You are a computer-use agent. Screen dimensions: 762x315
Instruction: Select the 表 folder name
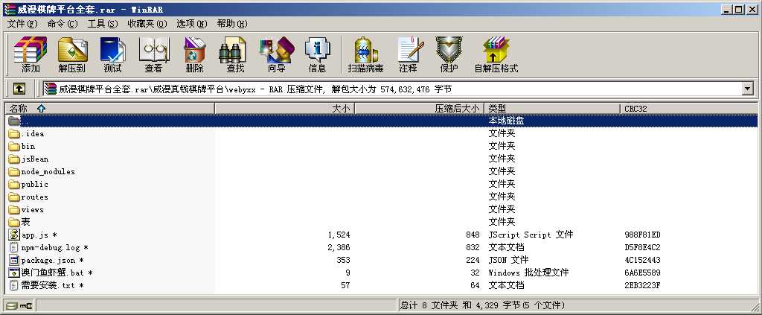(x=26, y=222)
